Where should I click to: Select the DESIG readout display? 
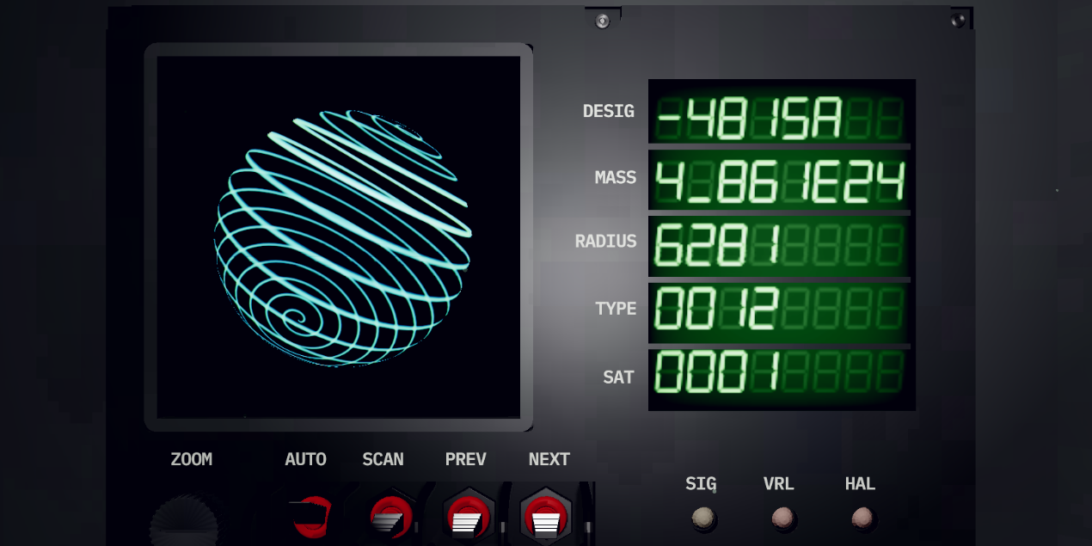point(781,119)
